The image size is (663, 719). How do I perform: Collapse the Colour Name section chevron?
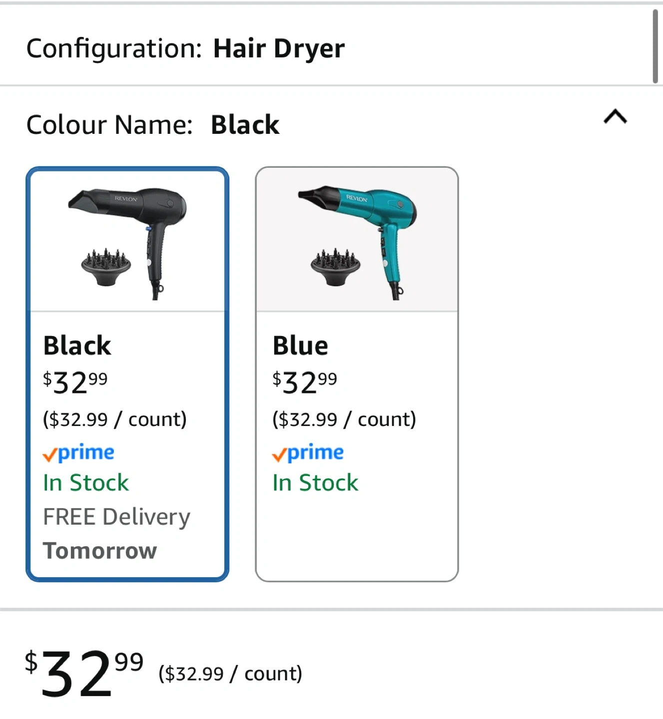pos(615,117)
